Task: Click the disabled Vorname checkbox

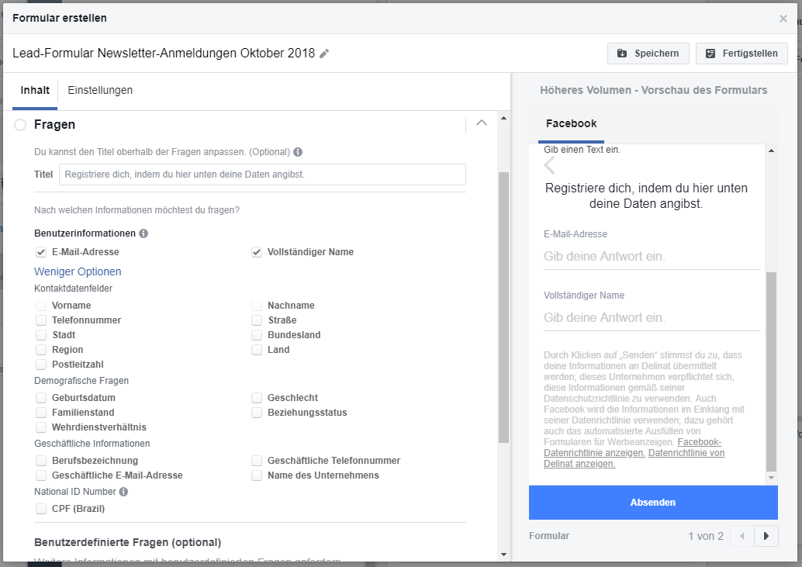Action: point(41,306)
